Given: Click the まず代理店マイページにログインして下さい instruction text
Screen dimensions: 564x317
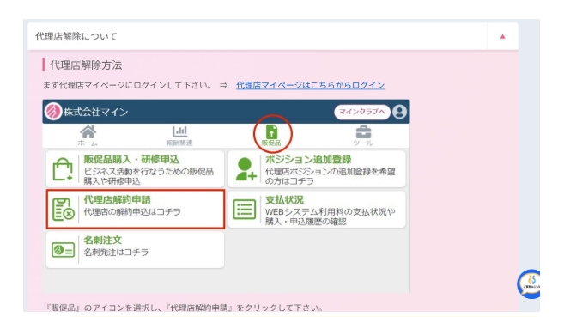Looking at the screenshot, I should (127, 85).
